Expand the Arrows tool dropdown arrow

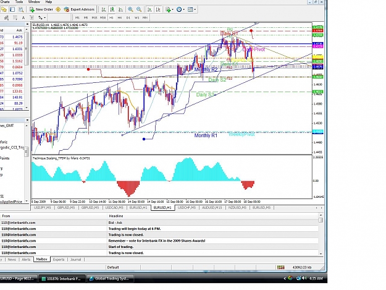pyautogui.click(x=45, y=17)
